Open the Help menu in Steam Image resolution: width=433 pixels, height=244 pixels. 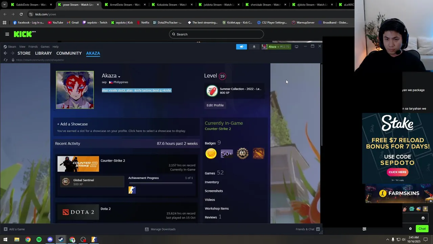[x=55, y=47]
